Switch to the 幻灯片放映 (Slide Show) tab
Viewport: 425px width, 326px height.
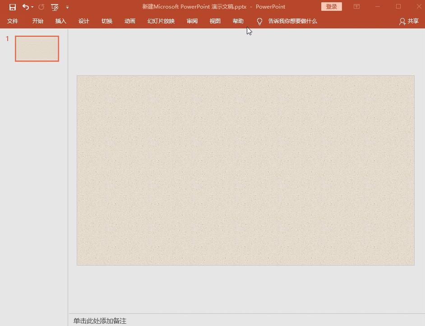pos(161,21)
